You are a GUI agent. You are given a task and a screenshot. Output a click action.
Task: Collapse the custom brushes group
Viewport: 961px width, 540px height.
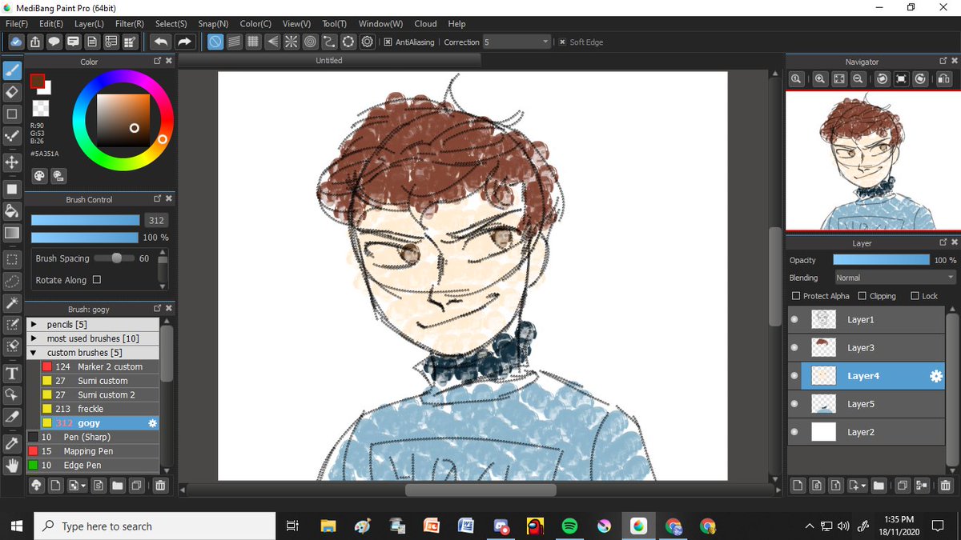click(x=34, y=353)
